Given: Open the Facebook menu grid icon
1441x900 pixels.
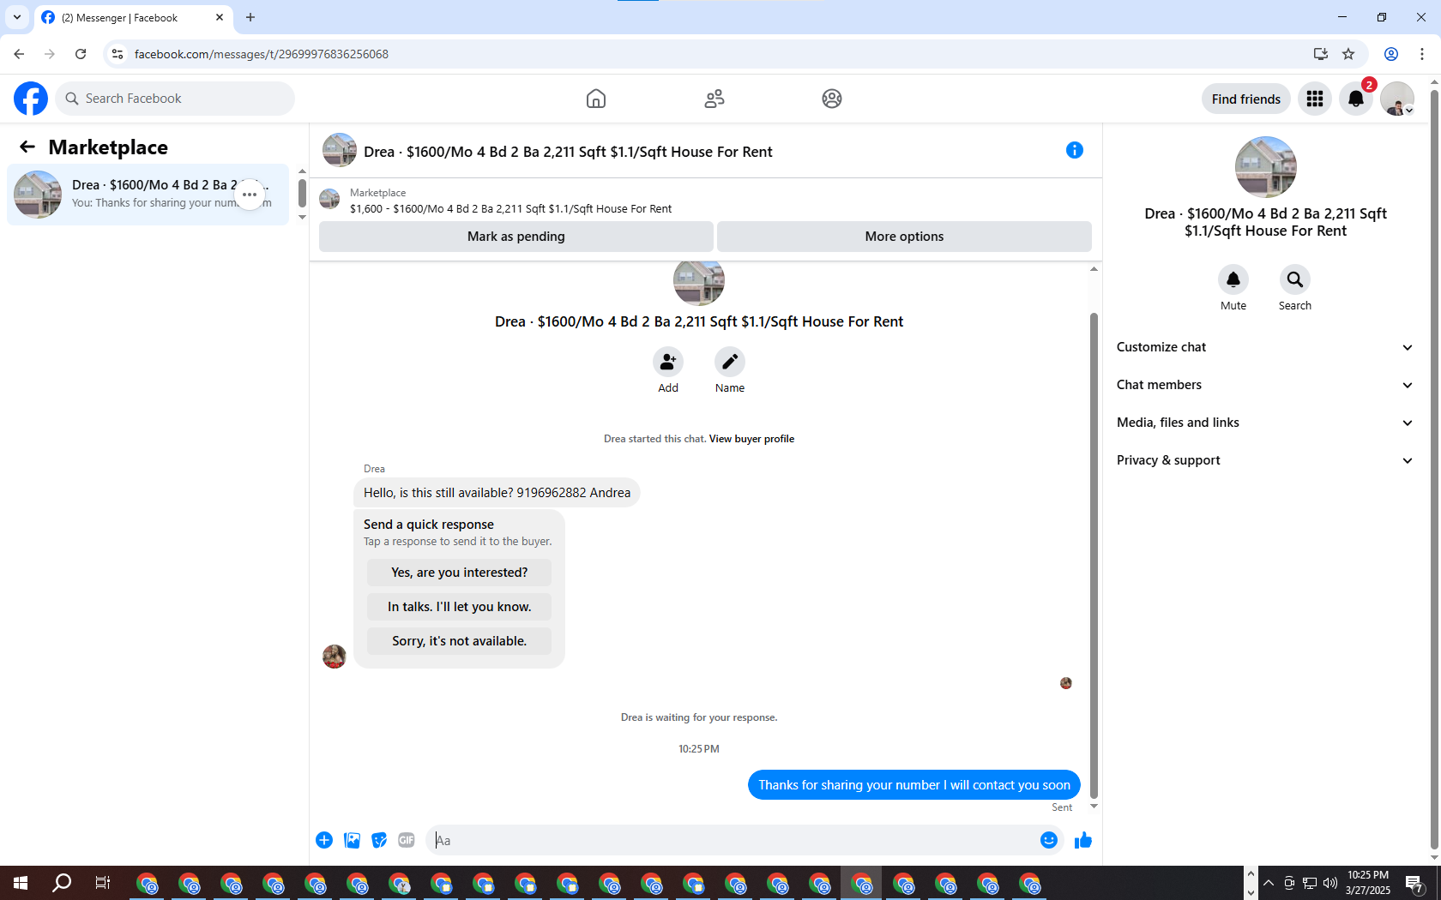Looking at the screenshot, I should pos(1315,99).
